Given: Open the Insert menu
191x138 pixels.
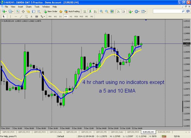Looking at the screenshot, I should point(20,7).
